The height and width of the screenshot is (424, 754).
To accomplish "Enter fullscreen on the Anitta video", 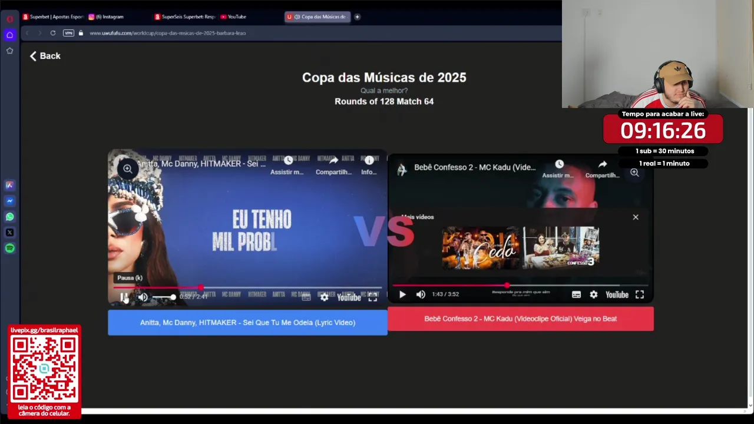I will 373,297.
